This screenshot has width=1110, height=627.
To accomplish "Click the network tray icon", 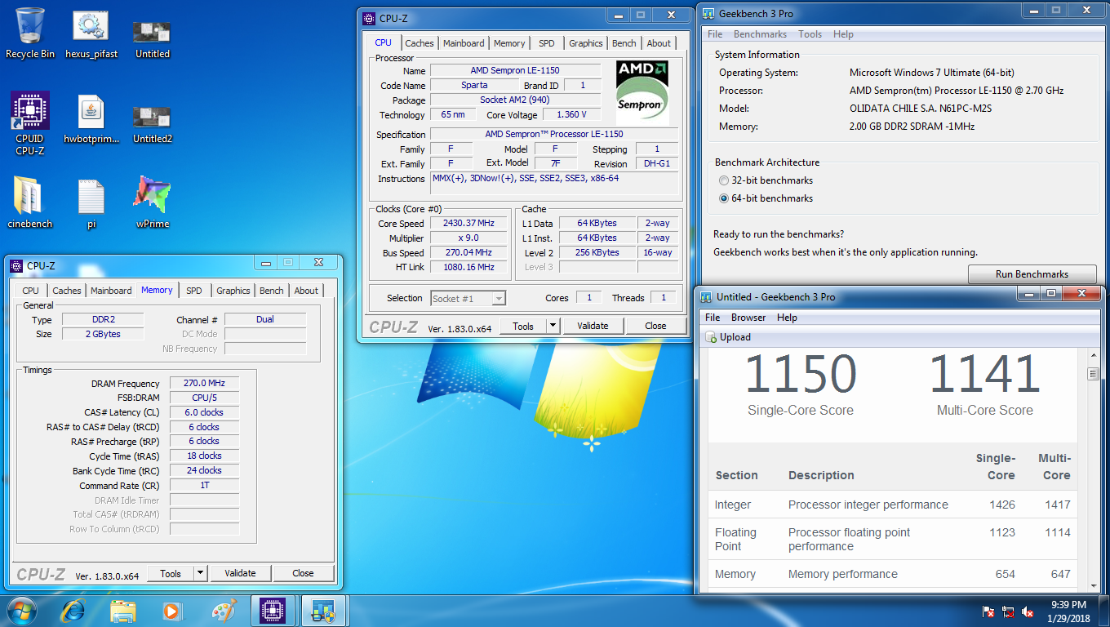I will (1009, 611).
